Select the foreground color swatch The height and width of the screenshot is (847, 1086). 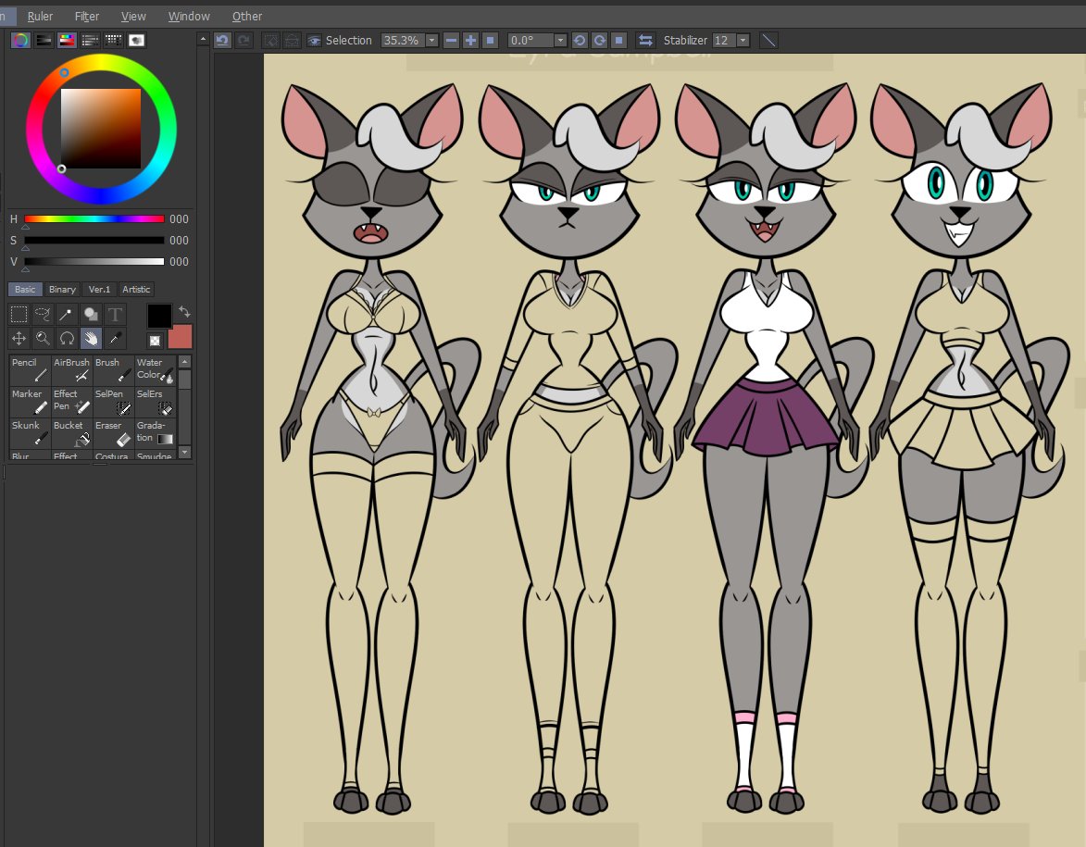[159, 316]
